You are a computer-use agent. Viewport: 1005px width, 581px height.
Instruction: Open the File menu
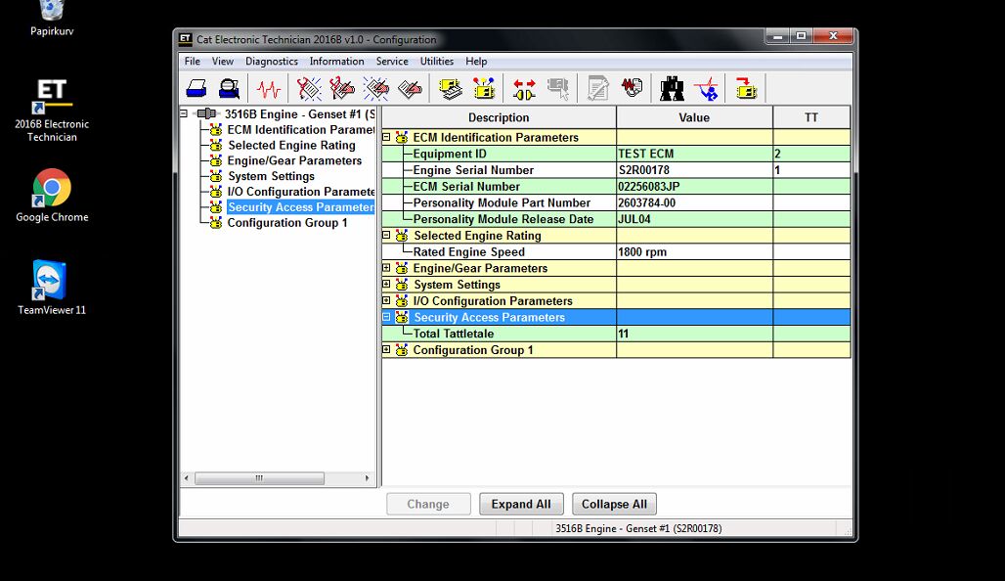click(193, 62)
